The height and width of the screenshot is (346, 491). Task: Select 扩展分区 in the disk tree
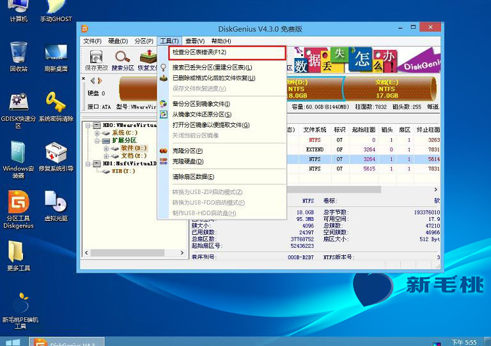point(124,140)
